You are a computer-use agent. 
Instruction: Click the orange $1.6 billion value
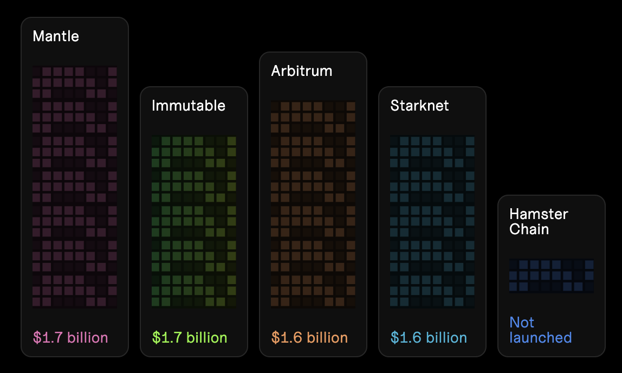click(309, 338)
